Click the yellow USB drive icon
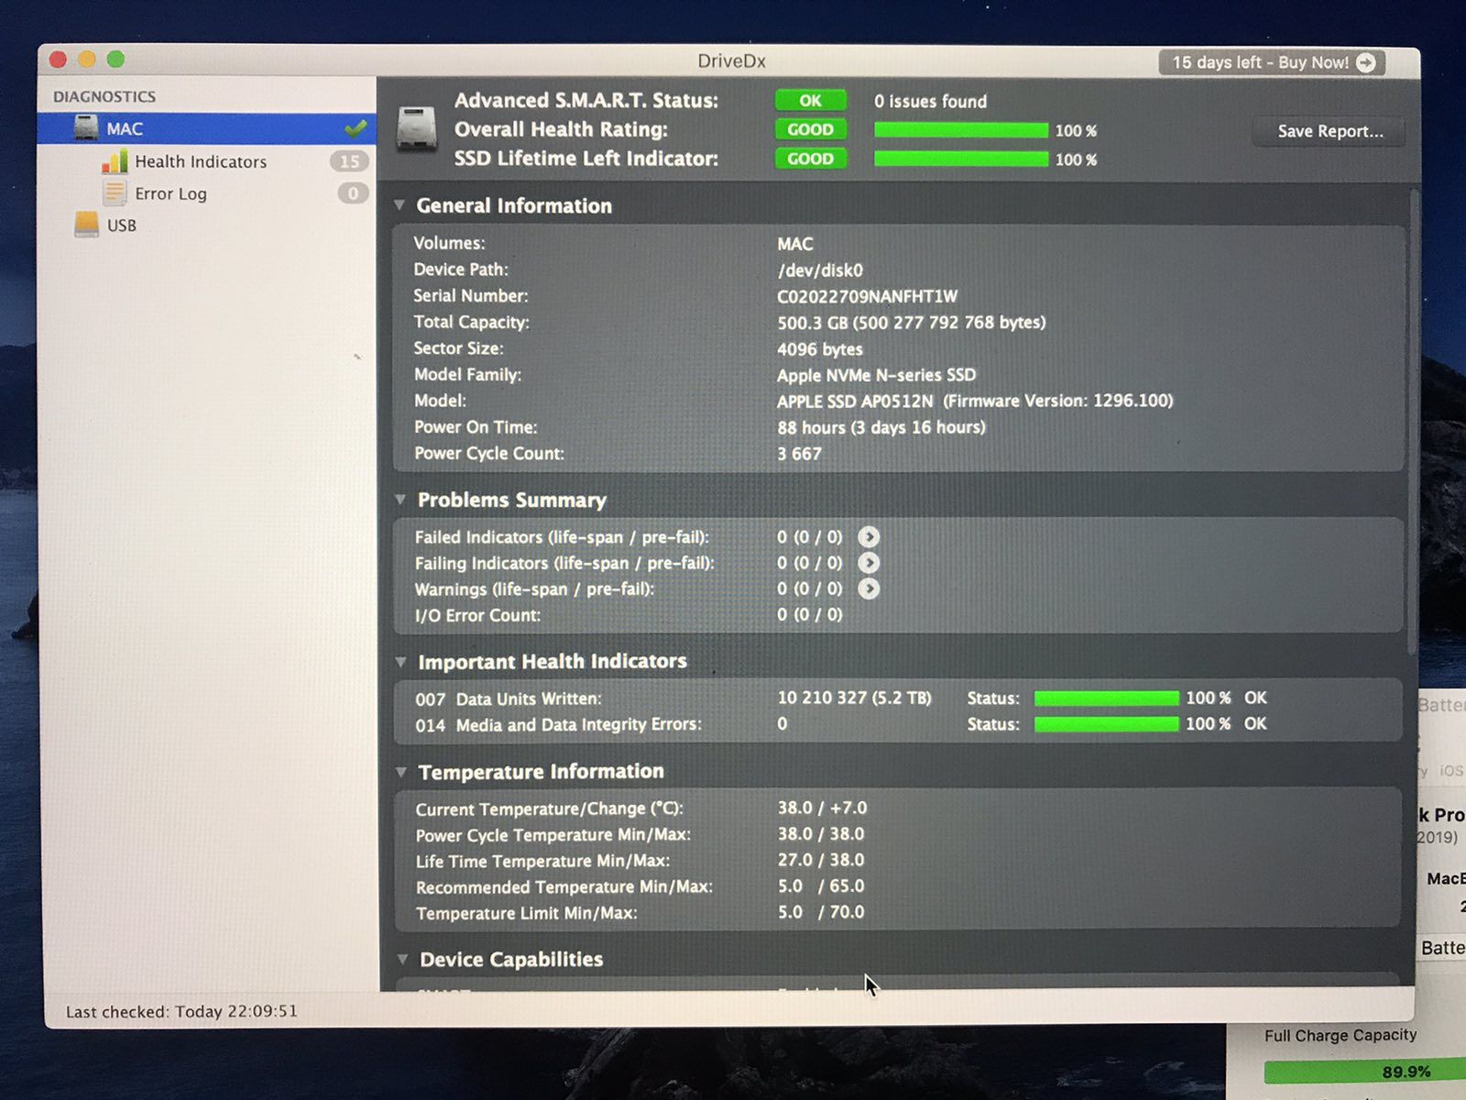Viewport: 1466px width, 1100px height. (x=86, y=225)
